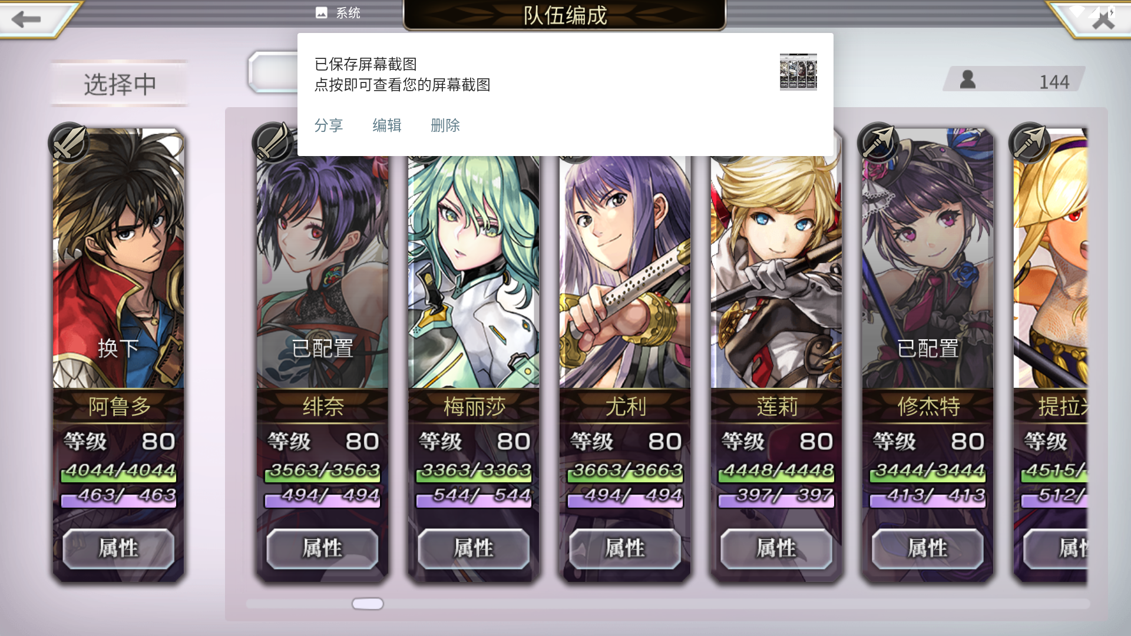Tap the back arrow icon
1131x636 pixels.
26,19
